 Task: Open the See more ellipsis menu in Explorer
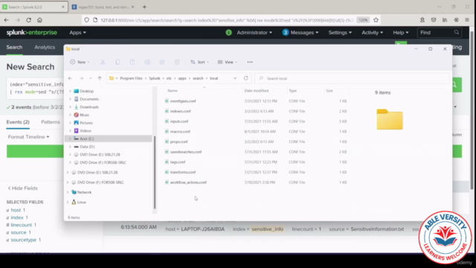(x=250, y=62)
